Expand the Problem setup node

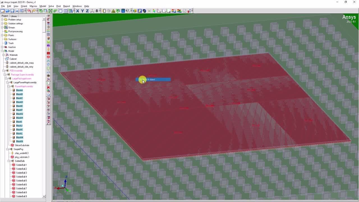point(2,20)
